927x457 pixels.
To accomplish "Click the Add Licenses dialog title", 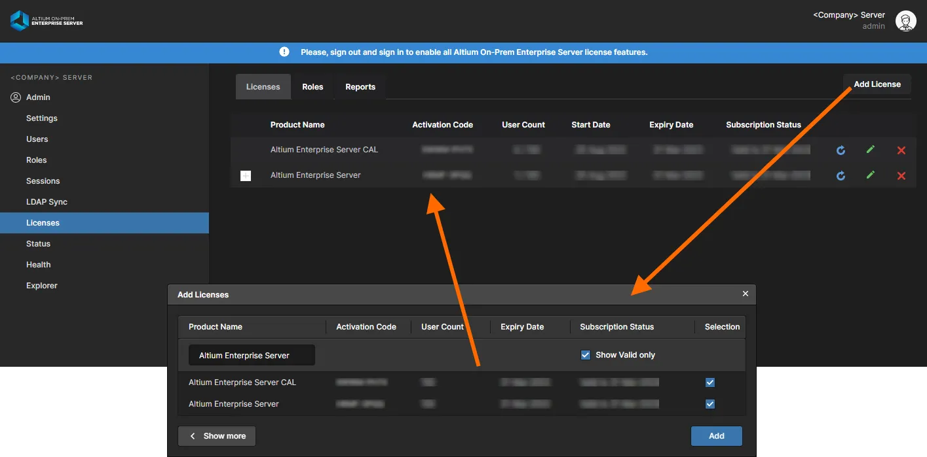I will (x=203, y=295).
